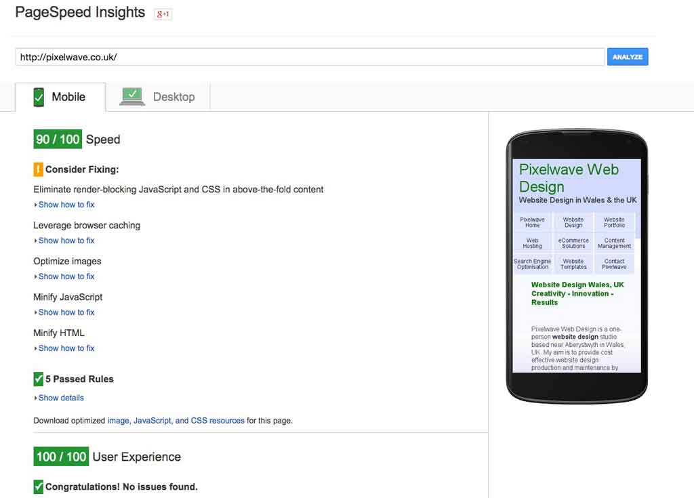Click Search Engine Optimisation in the phone preview

[x=533, y=264]
